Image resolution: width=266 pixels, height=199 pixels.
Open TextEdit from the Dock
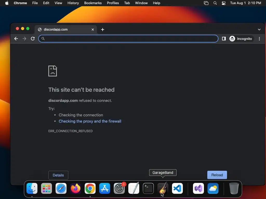[134, 188]
